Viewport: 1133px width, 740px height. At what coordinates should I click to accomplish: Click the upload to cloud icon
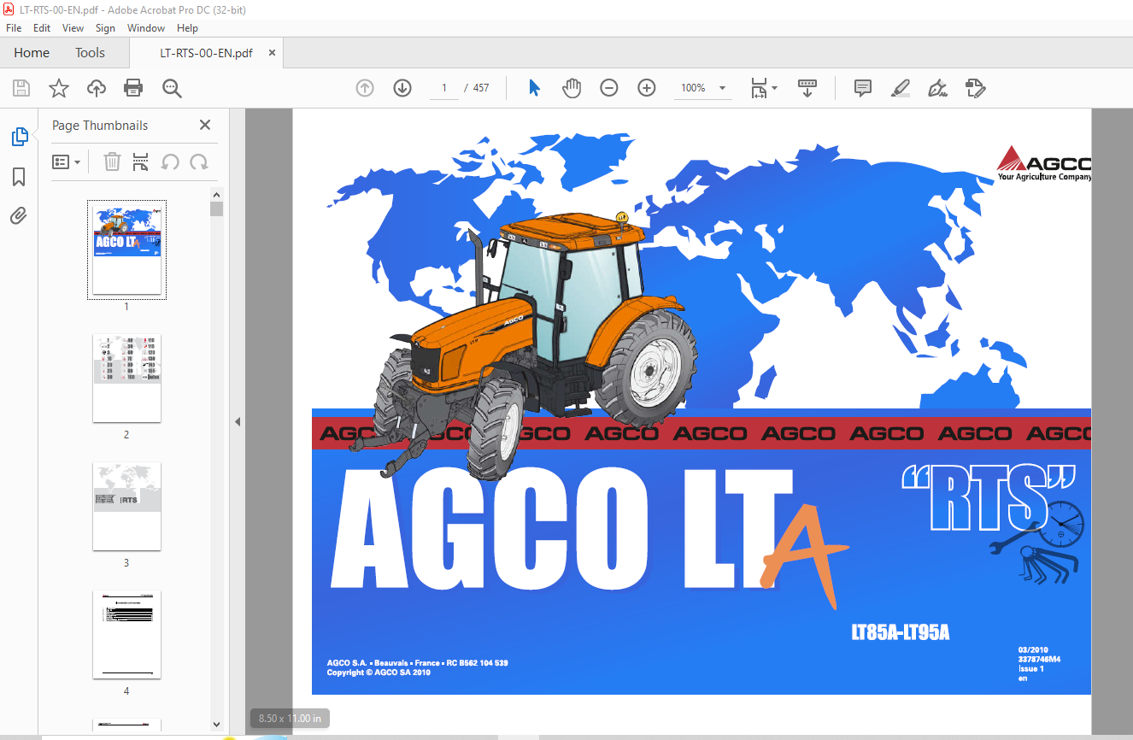(97, 88)
